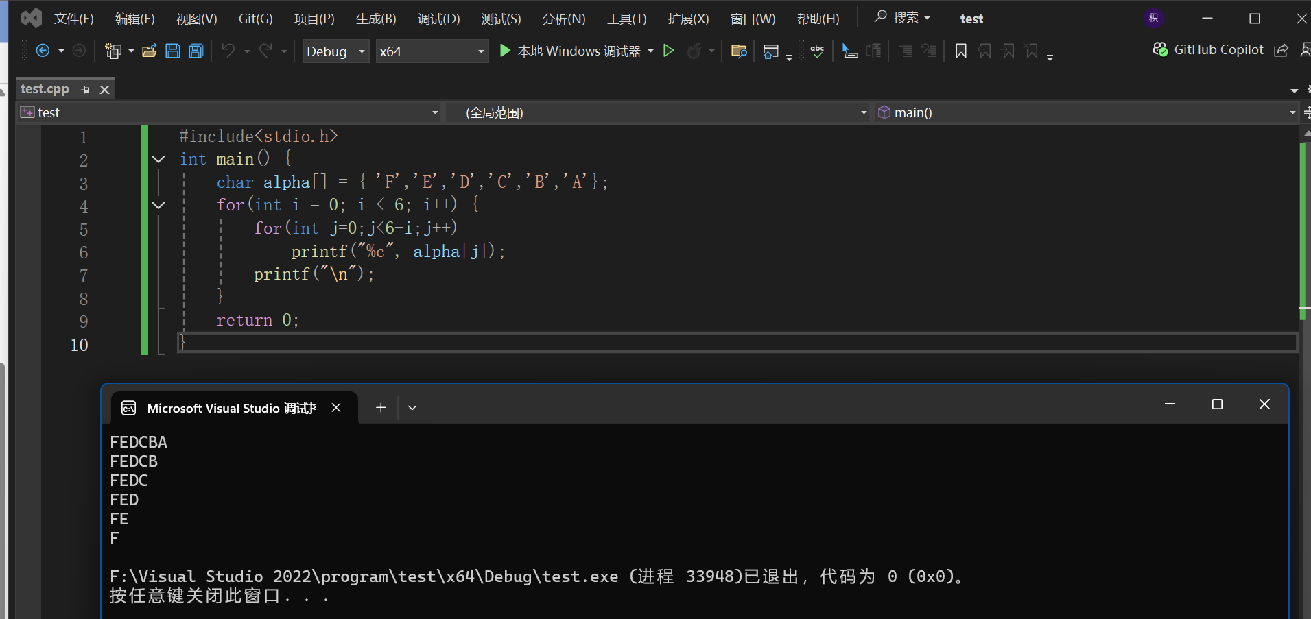
Task: Select the Microsoft Visual Studio 调试 console tab
Action: coord(234,408)
